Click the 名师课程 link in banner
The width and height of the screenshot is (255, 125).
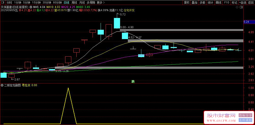(245, 120)
